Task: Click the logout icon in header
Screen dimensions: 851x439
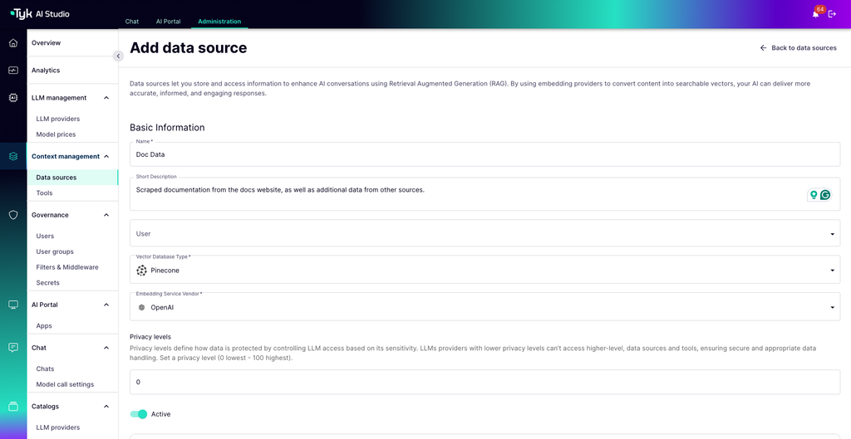Action: [832, 14]
